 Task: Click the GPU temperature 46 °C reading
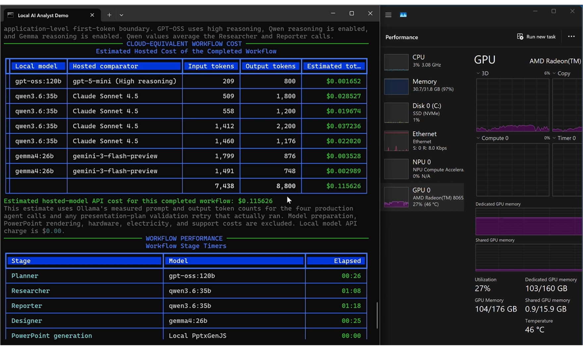(x=535, y=329)
